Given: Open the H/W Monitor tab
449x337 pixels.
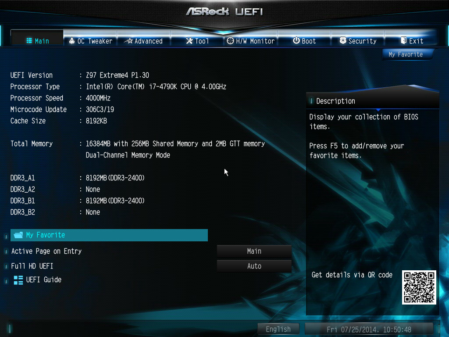Looking at the screenshot, I should [250, 39].
